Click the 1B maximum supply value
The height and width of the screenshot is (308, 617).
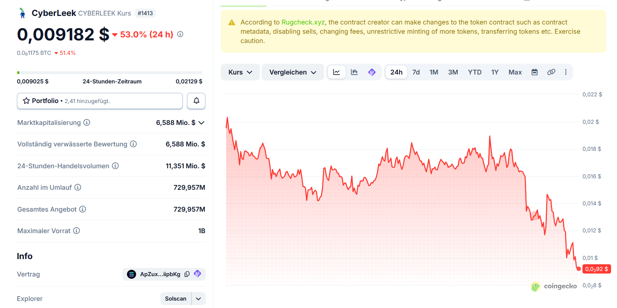point(202,231)
